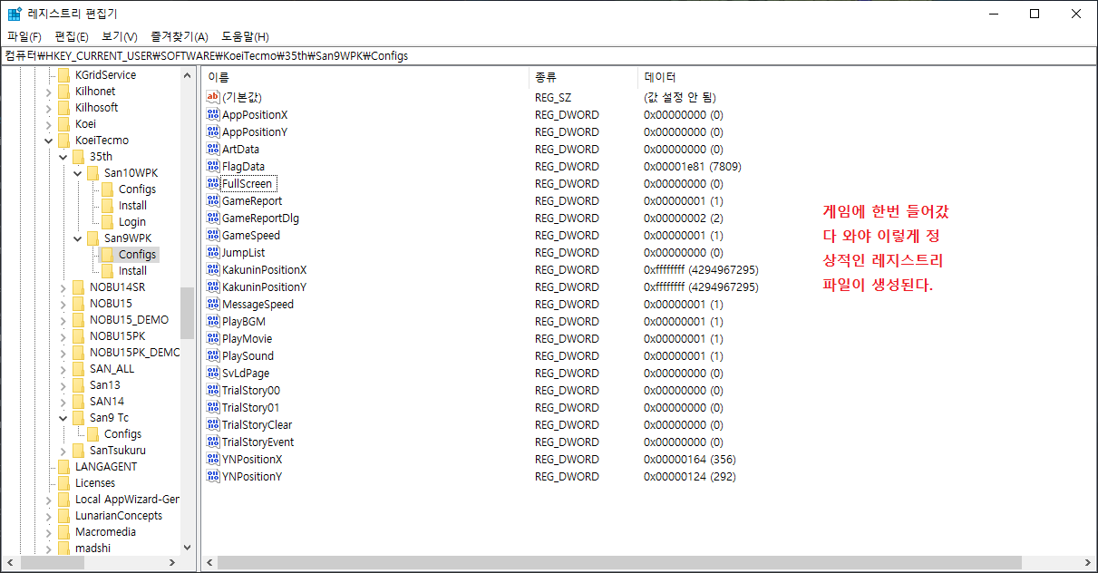Select the SAN_ALL registry key

(112, 369)
